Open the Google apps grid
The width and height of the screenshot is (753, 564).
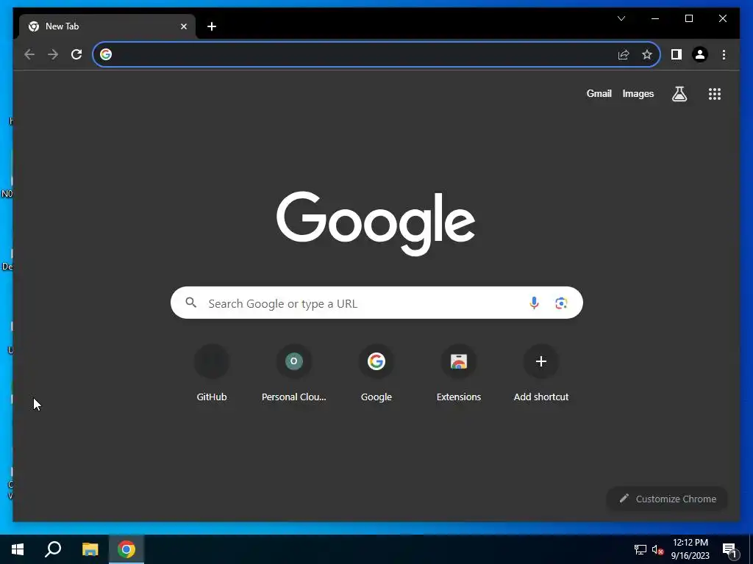[x=715, y=93]
